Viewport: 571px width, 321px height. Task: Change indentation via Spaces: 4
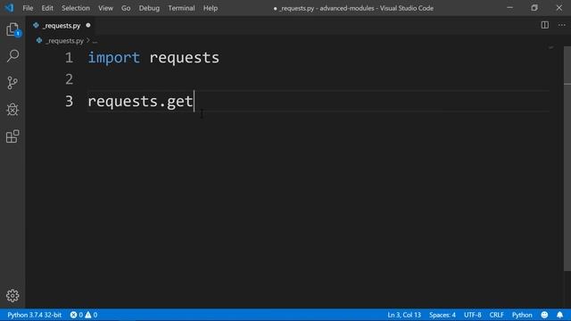[443, 315]
